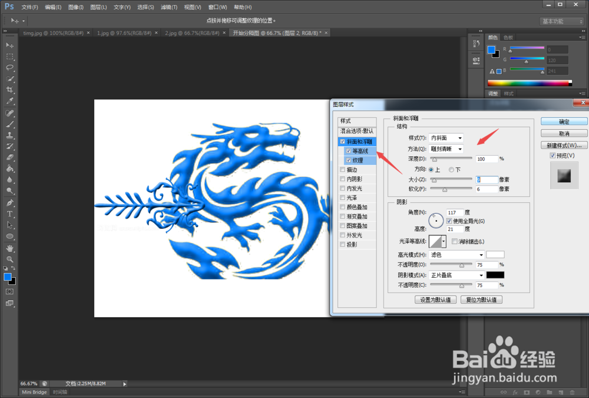Activate the Move tool

[9, 45]
